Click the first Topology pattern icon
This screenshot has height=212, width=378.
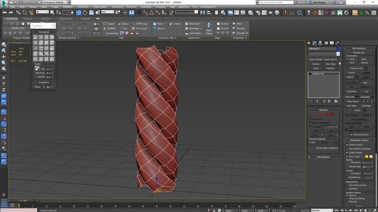click(35, 37)
